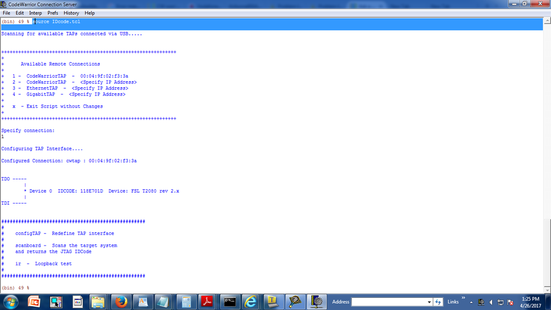551x310 pixels.
Task: Open the History menu
Action: click(71, 13)
